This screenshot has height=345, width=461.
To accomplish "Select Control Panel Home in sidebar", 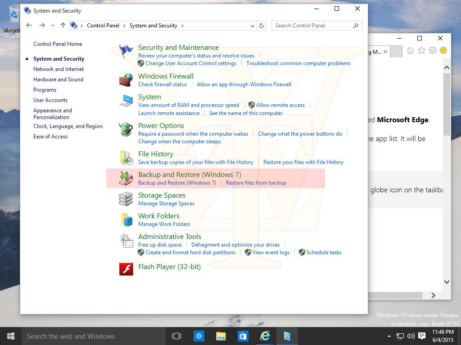I will [x=58, y=44].
